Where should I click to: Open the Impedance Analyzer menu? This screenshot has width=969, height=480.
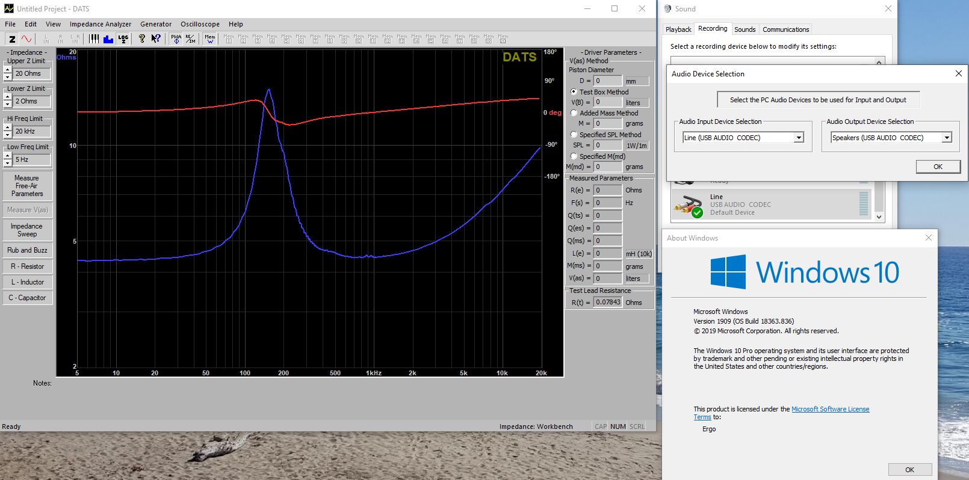pyautogui.click(x=101, y=24)
